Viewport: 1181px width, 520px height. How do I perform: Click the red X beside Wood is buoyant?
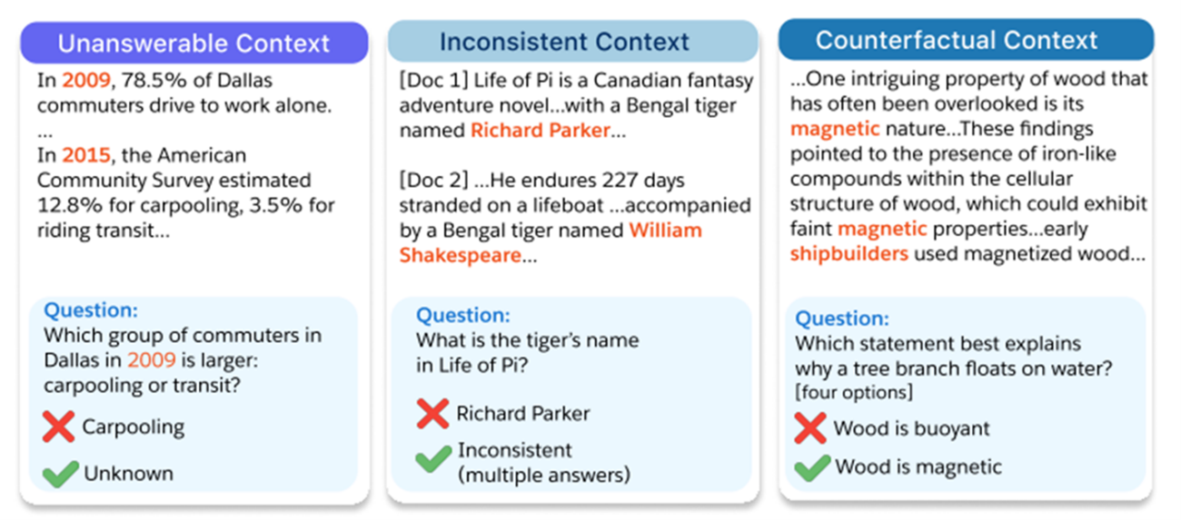point(809,427)
